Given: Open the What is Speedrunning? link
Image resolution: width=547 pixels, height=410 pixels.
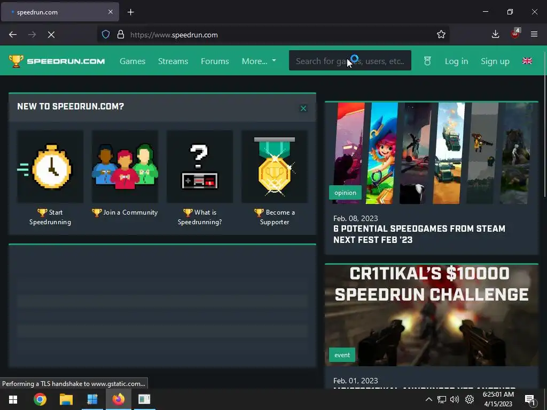Looking at the screenshot, I should tap(200, 217).
